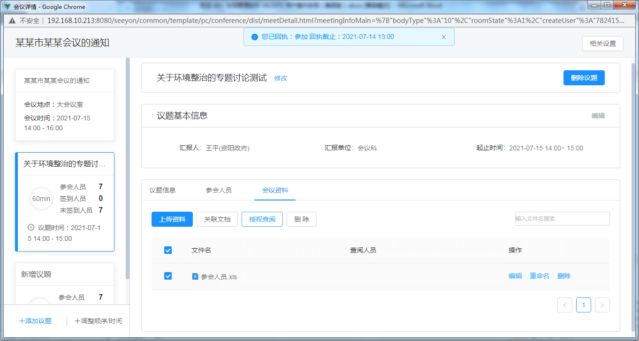Open 相关设置 settings

point(603,44)
